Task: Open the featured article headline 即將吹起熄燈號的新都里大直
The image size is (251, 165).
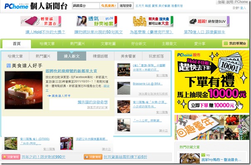Action: tap(71, 71)
